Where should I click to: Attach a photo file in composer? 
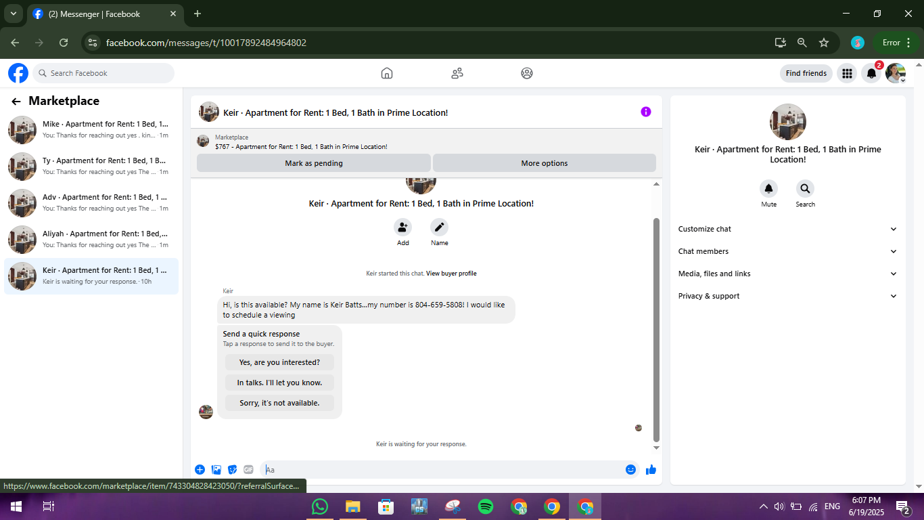216,469
